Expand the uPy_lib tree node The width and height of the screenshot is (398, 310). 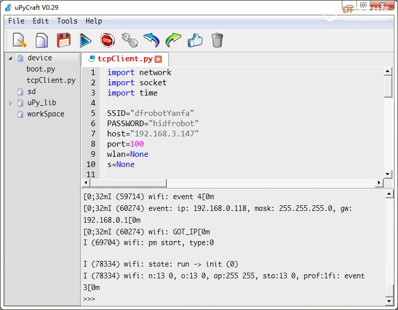pyautogui.click(x=10, y=103)
